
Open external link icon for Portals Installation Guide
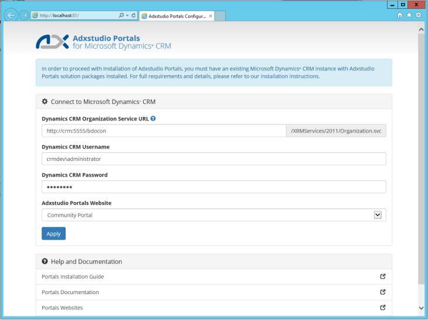383,277
